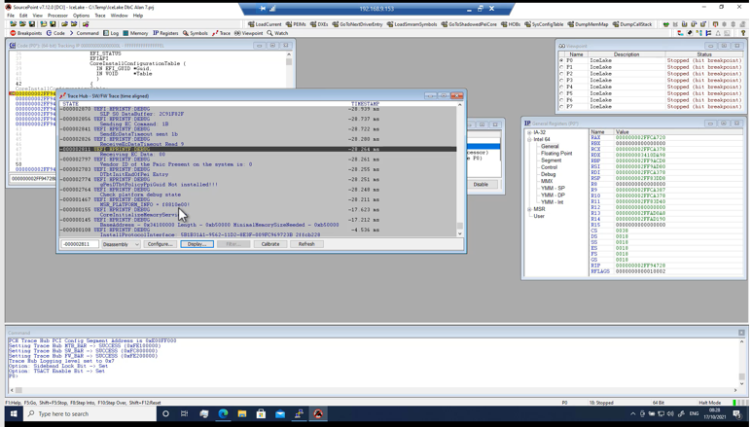Screen dimensions: 752x427
Task: Select Debug in register tree
Action: [548, 174]
